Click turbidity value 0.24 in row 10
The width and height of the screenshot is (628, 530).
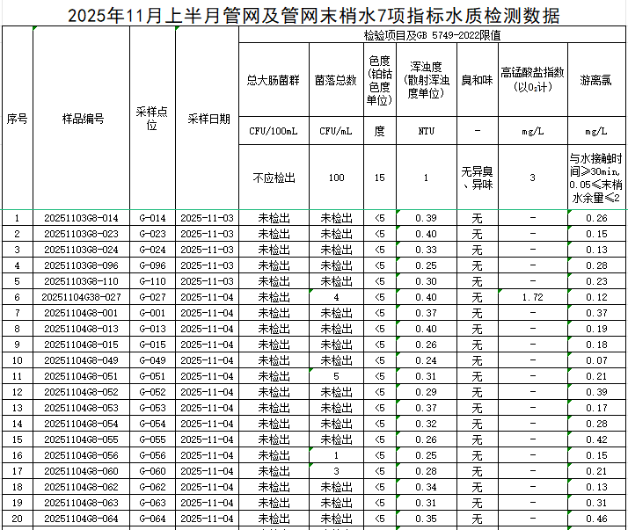[426, 360]
